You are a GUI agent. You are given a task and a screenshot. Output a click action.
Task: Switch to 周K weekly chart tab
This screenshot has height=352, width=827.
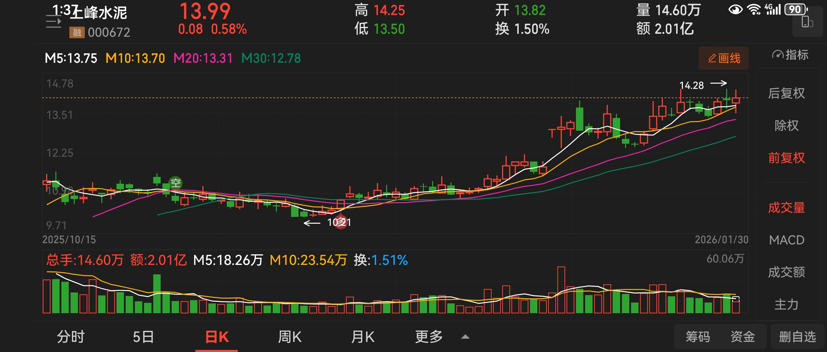(x=290, y=337)
